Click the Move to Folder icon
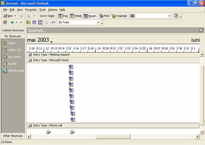This screenshot has height=145, width=205. 28,16
